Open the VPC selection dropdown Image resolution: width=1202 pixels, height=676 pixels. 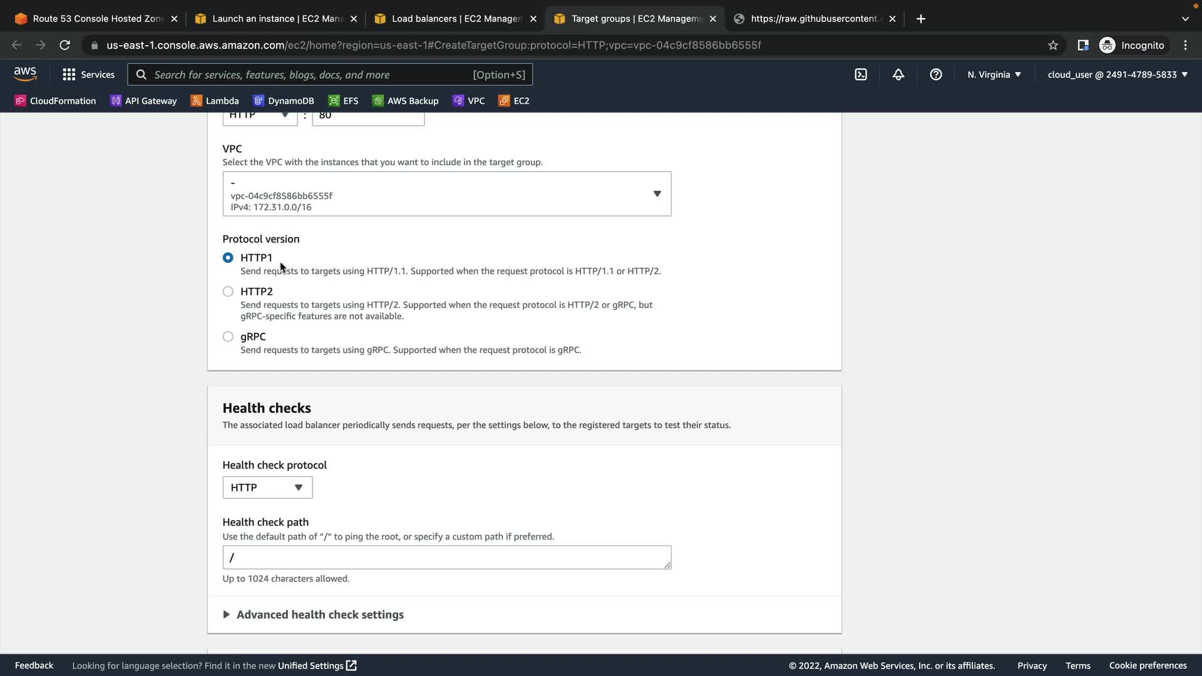[x=446, y=194]
